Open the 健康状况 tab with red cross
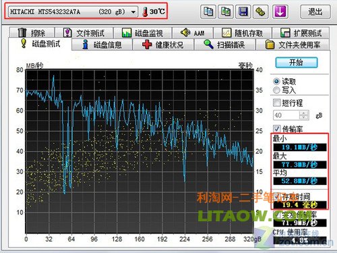Viewport: 337px width, 253px height. 163,45
